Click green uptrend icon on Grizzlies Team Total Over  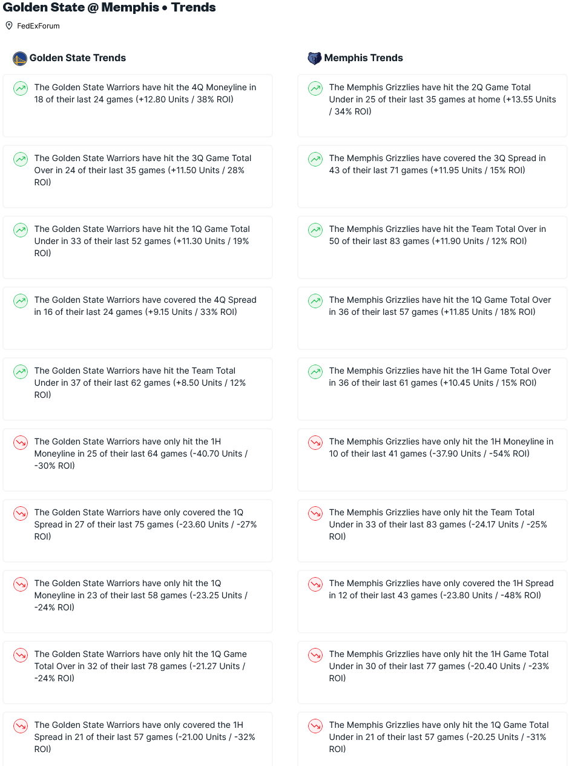(315, 230)
